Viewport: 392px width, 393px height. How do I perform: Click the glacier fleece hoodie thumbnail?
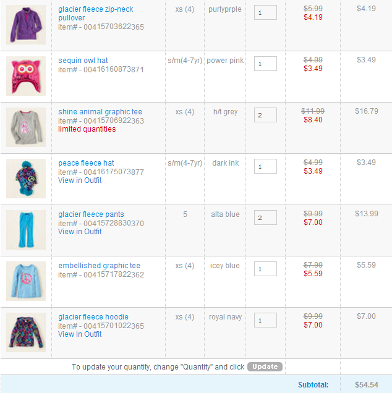pos(26,332)
